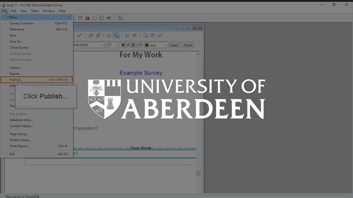Click the questionnaire properties icon beside checkmark

point(91,35)
